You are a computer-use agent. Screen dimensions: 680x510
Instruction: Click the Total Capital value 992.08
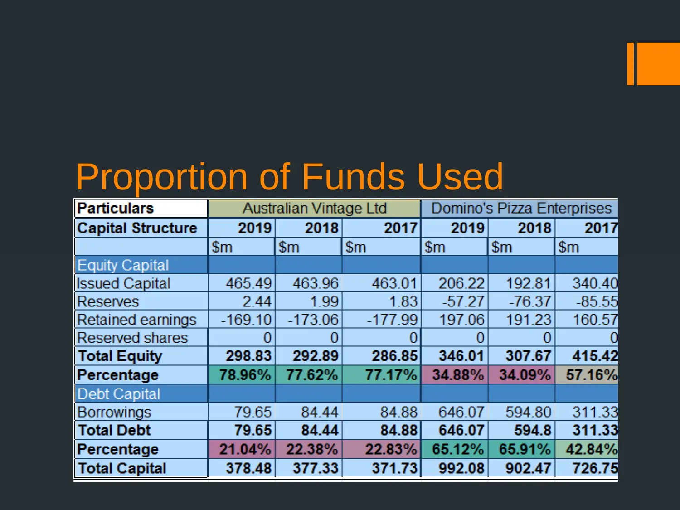461,468
